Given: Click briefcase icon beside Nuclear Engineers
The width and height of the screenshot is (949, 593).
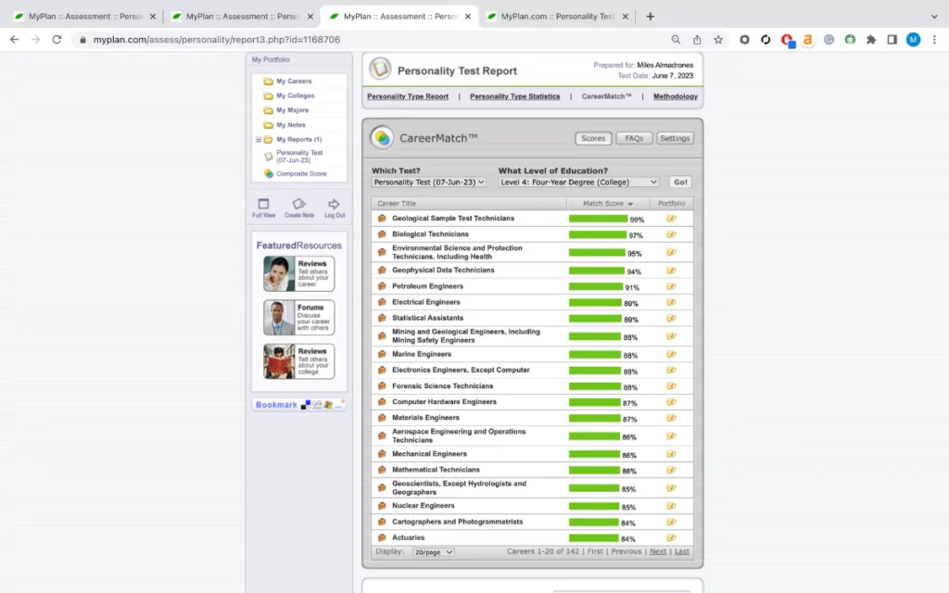Looking at the screenshot, I should [x=382, y=506].
